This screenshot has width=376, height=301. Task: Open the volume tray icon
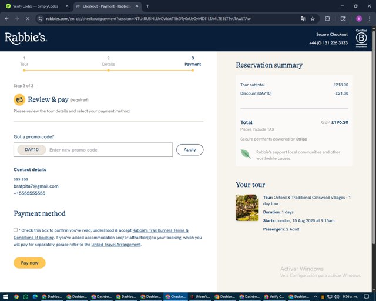point(337,297)
